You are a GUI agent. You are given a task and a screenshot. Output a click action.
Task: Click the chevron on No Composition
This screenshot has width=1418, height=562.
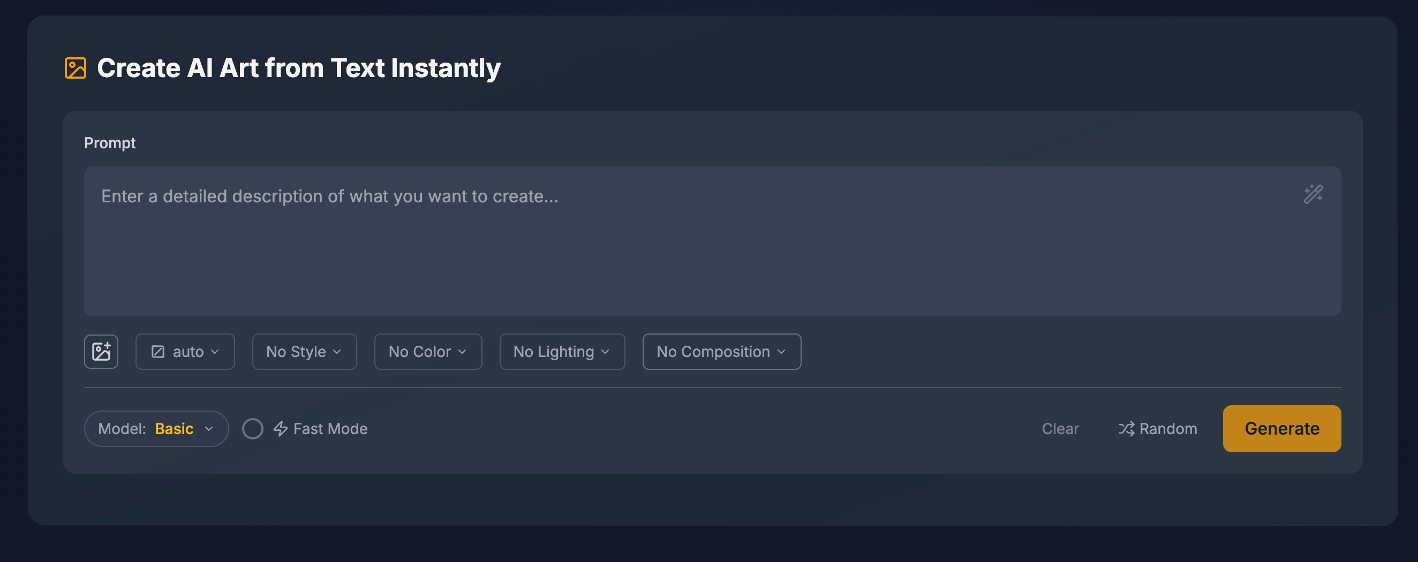point(781,352)
